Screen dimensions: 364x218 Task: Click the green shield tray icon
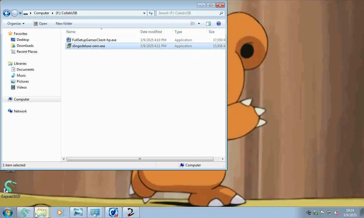315,213
